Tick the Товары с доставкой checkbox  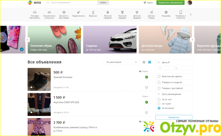coord(159,88)
